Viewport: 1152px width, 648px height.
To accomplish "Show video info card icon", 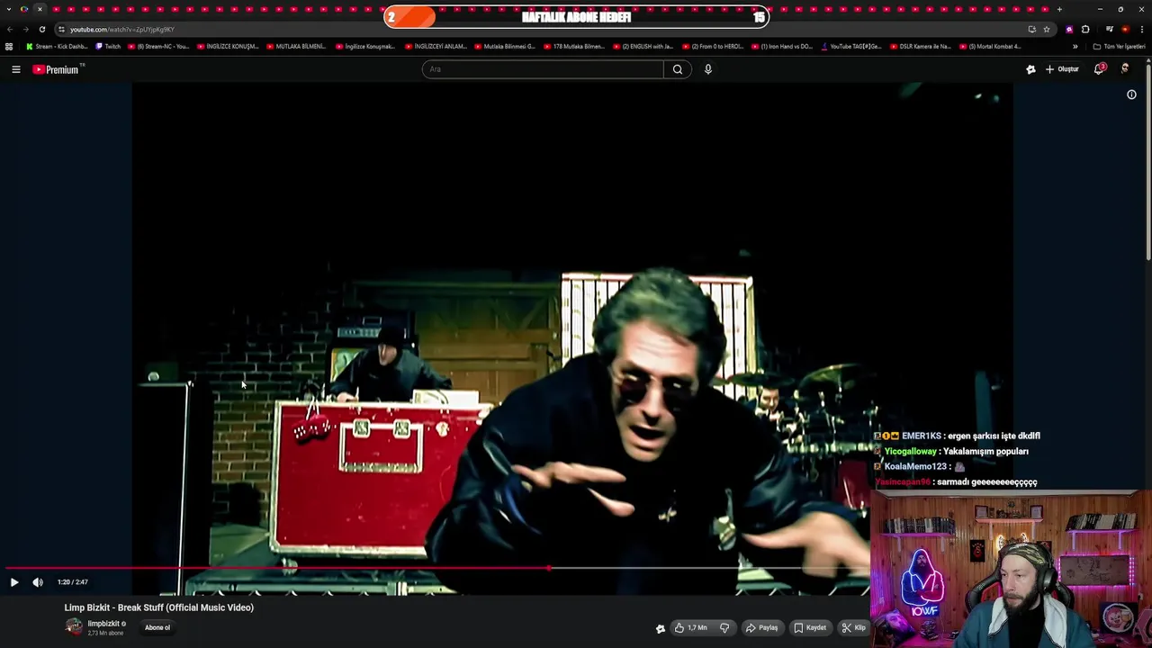I will [x=1131, y=94].
